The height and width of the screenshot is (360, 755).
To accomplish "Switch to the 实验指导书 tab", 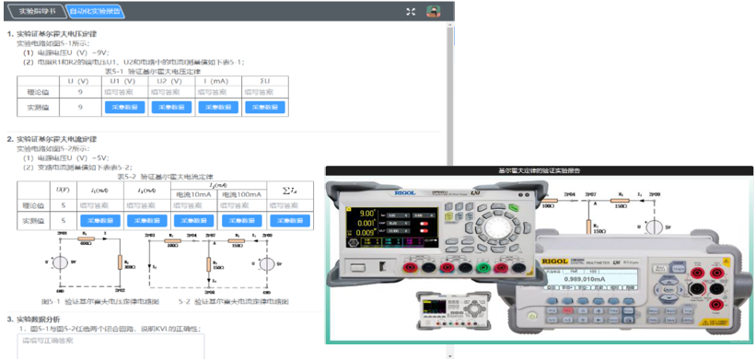I will (38, 11).
